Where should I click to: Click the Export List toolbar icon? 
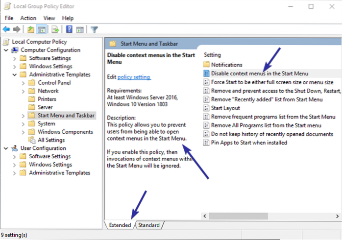(x=55, y=29)
